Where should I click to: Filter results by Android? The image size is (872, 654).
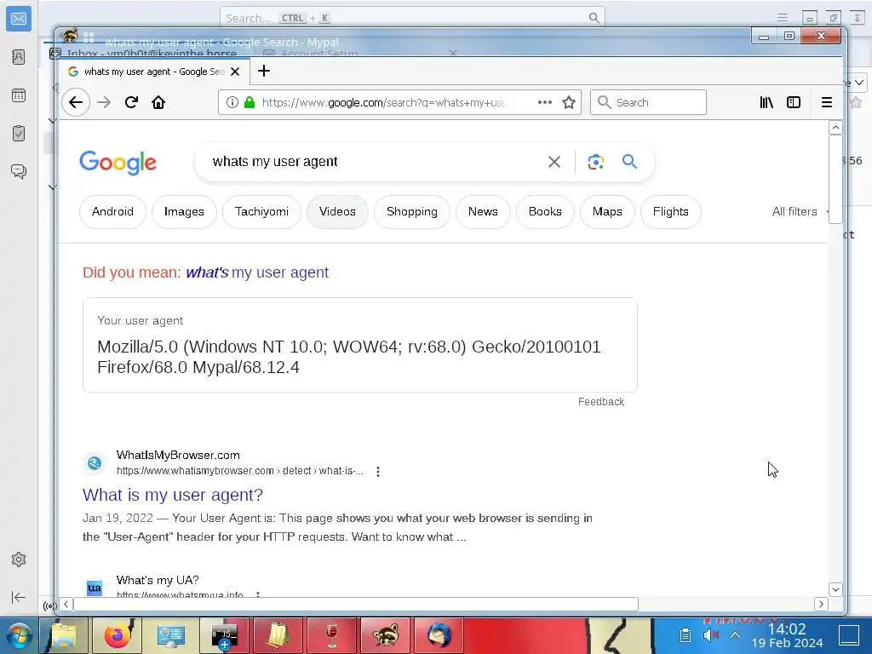pos(113,212)
